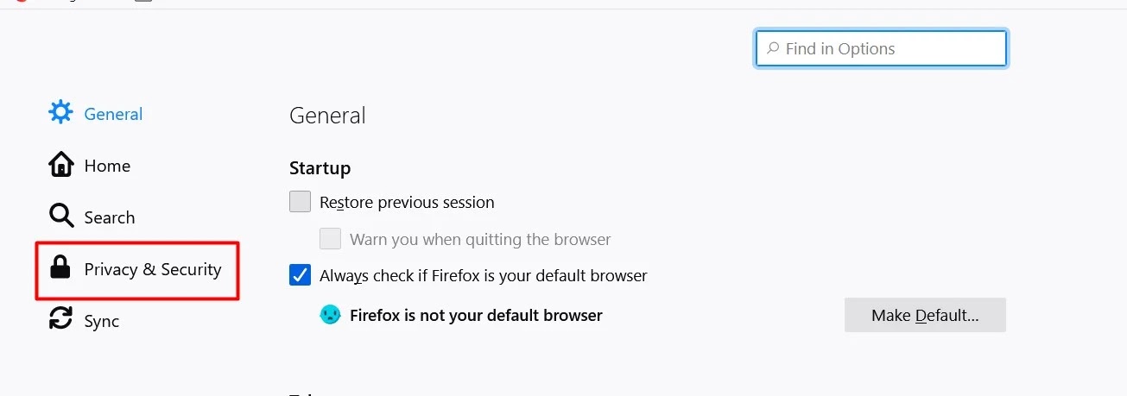This screenshot has height=396, width=1127.
Task: Enable the Restore previous session checkbox
Action: point(300,202)
